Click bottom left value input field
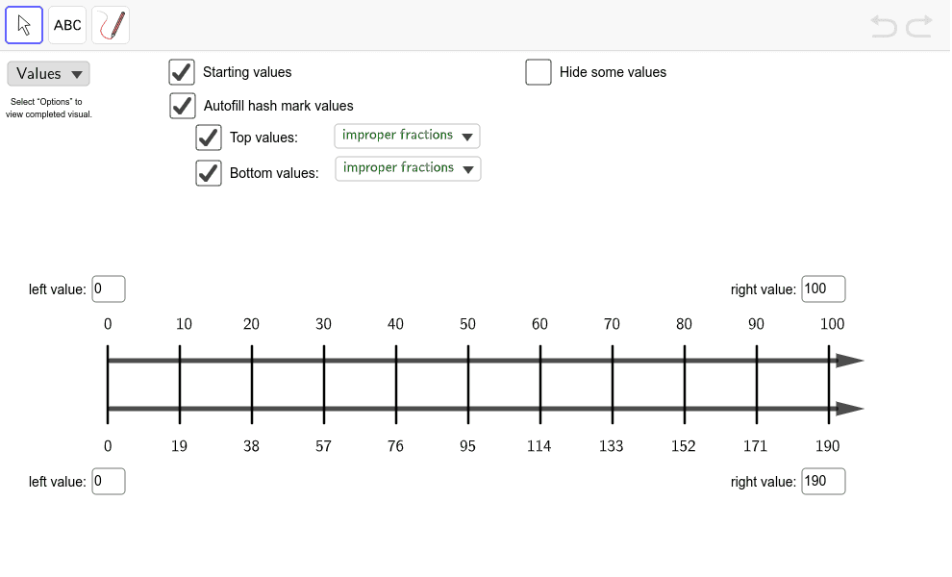Image resolution: width=952 pixels, height=577 pixels. point(109,481)
